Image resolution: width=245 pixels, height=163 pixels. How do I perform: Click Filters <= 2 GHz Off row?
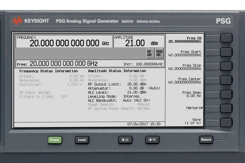click(43, 97)
